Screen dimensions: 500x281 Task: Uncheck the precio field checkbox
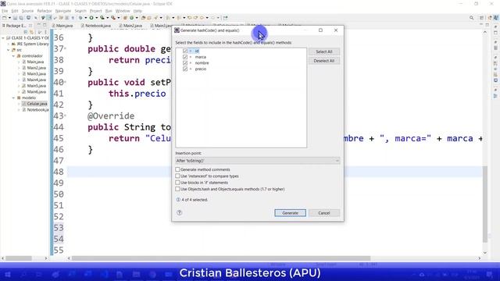tap(185, 69)
